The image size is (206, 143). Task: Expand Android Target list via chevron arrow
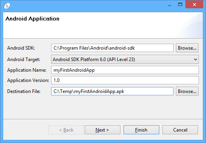pos(196,59)
